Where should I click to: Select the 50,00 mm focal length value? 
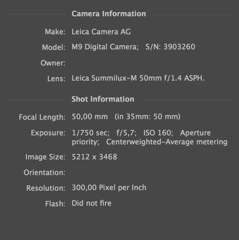coord(90,117)
